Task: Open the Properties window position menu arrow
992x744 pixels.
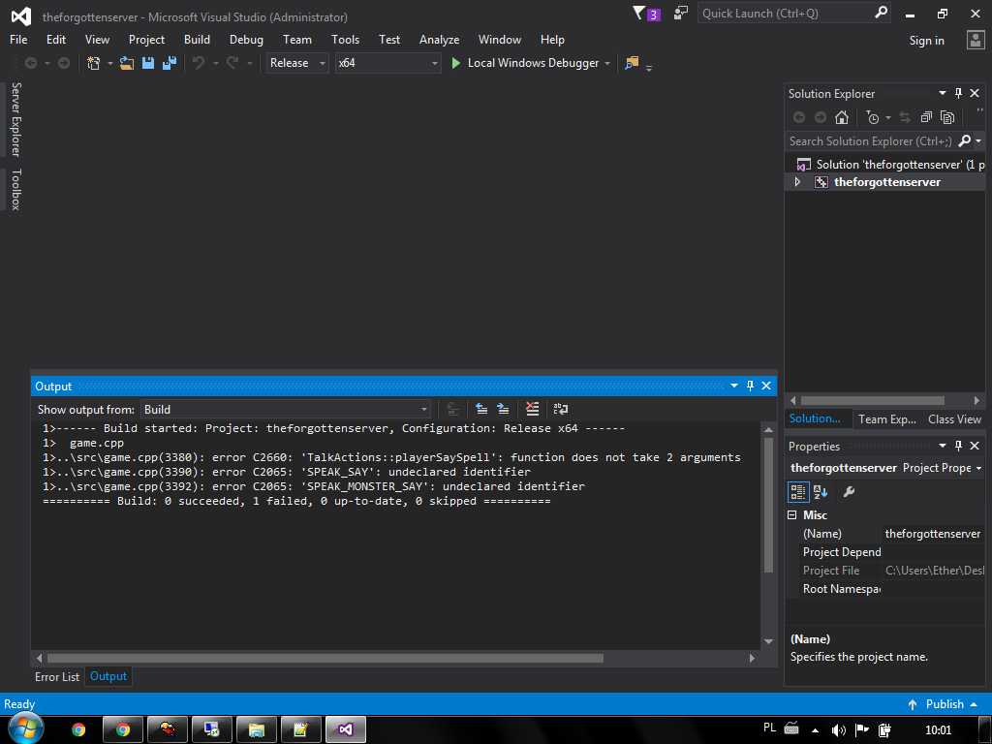Action: [942, 446]
